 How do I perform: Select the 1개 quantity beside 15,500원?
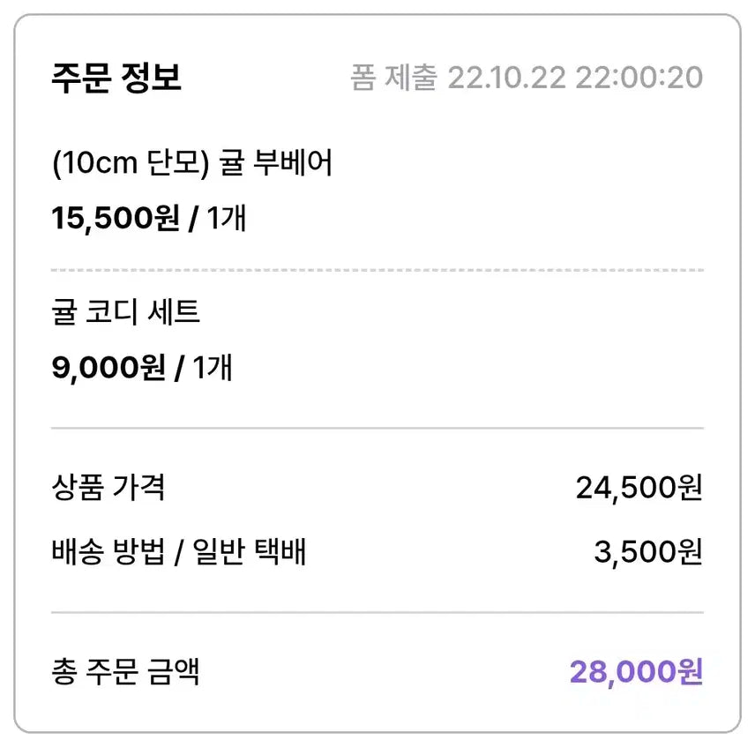click(x=226, y=218)
